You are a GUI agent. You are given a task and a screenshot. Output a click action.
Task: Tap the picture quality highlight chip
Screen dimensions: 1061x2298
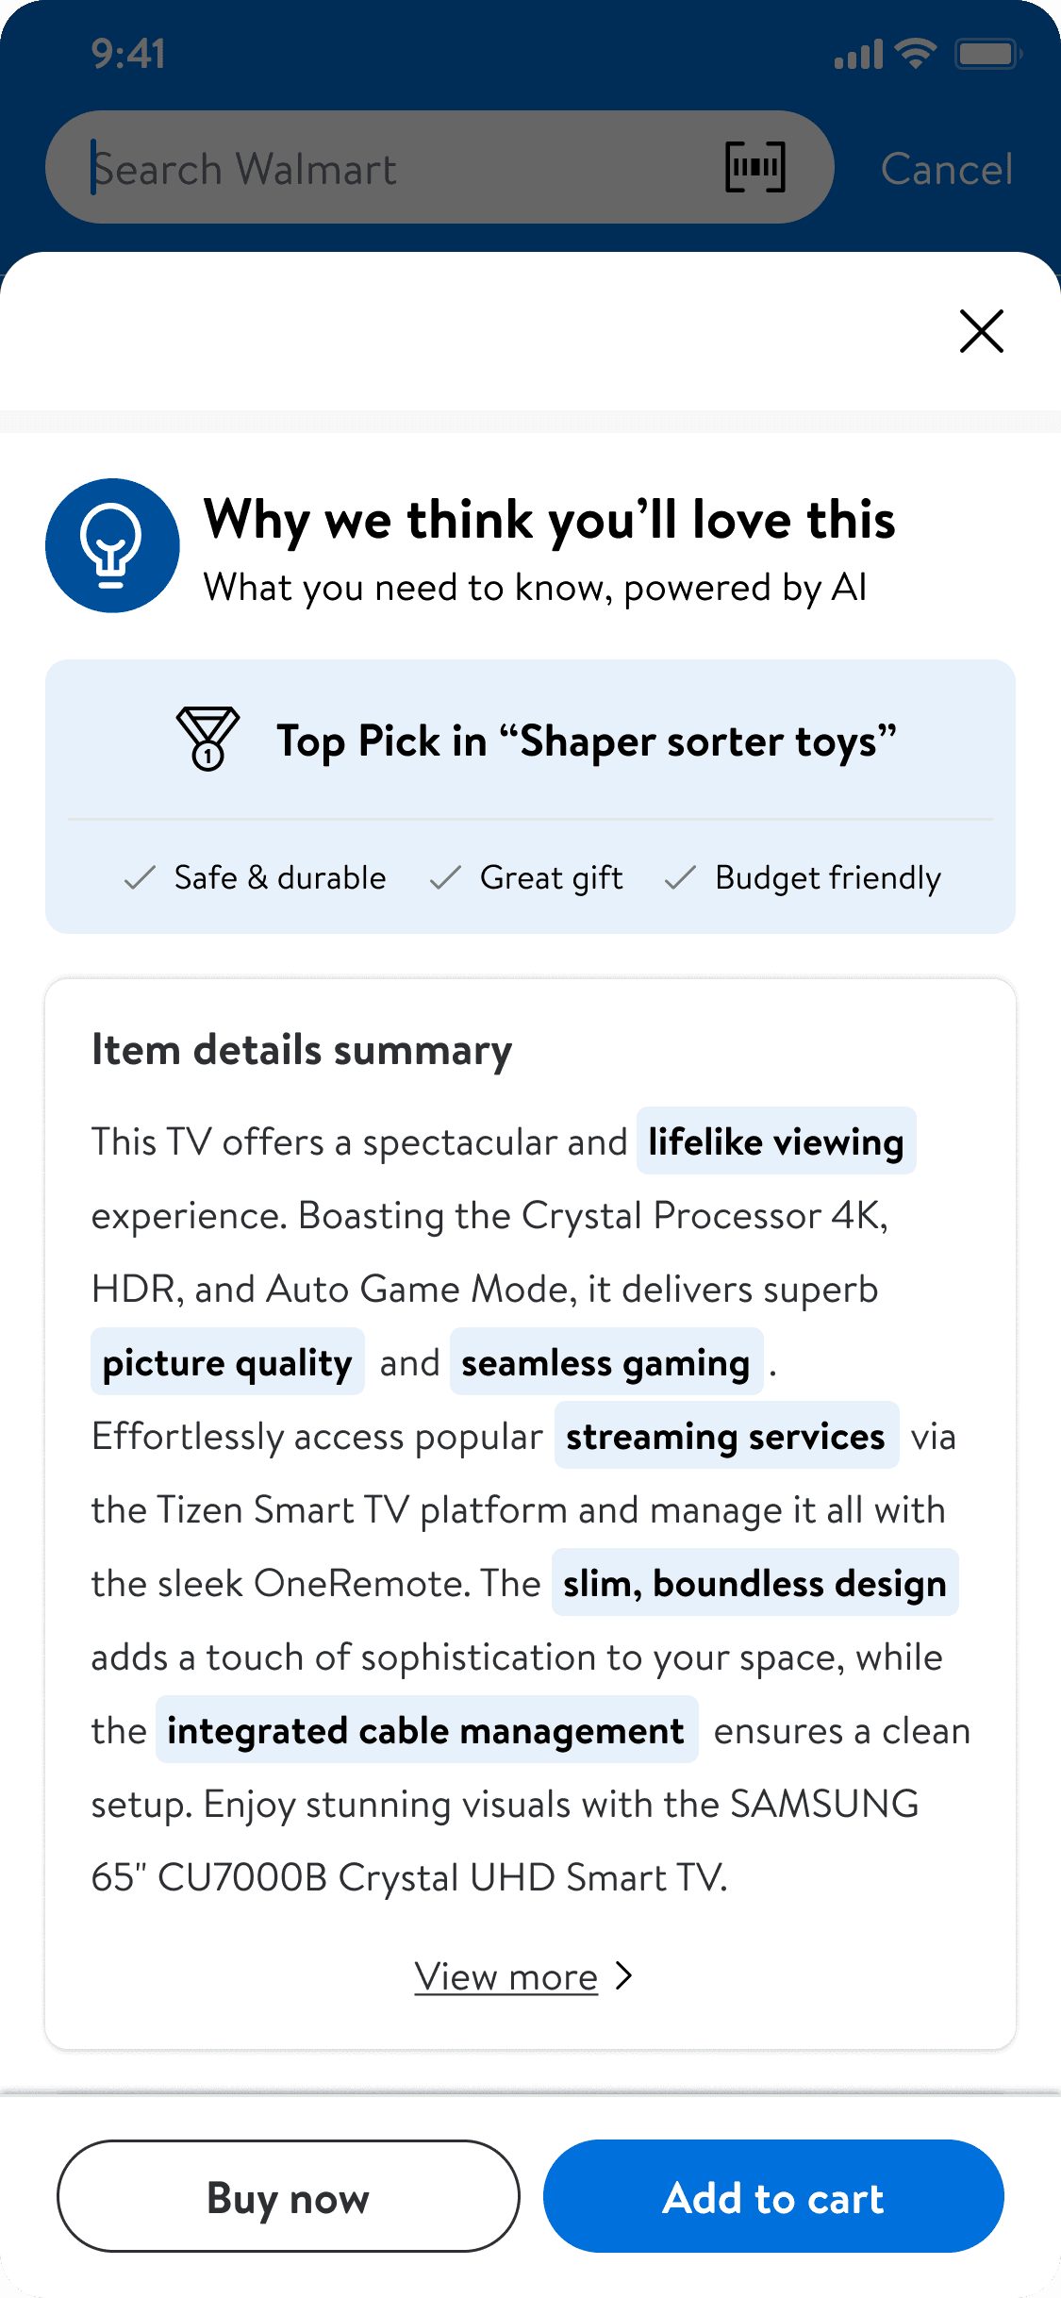[x=227, y=1362]
